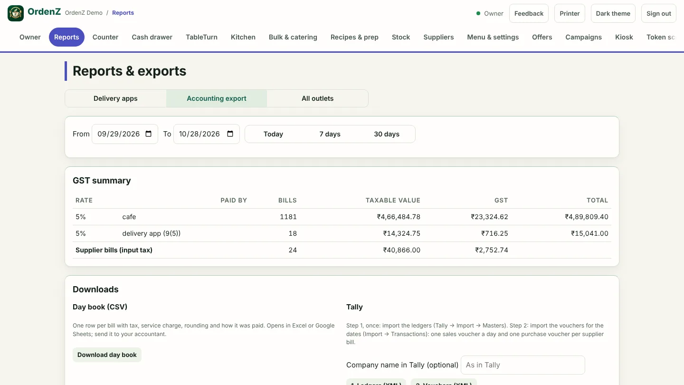Switch to All outlets report

318,98
